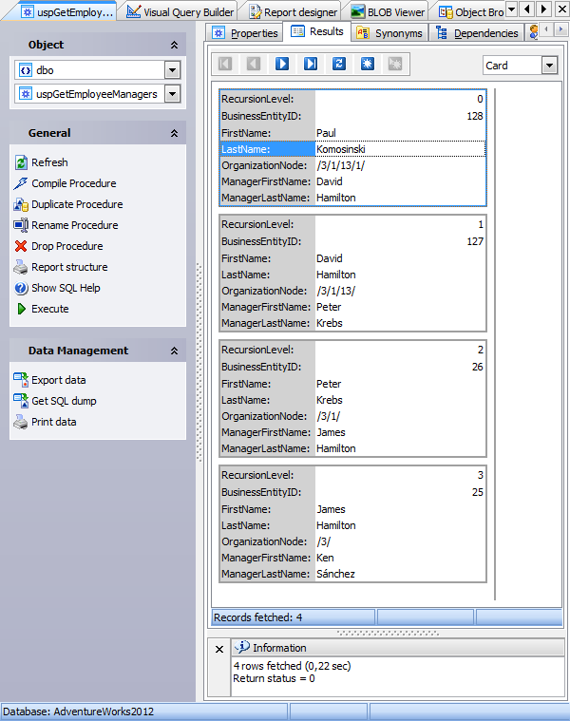Click the Compile Procedure icon
This screenshot has height=721, width=570.
click(x=22, y=183)
